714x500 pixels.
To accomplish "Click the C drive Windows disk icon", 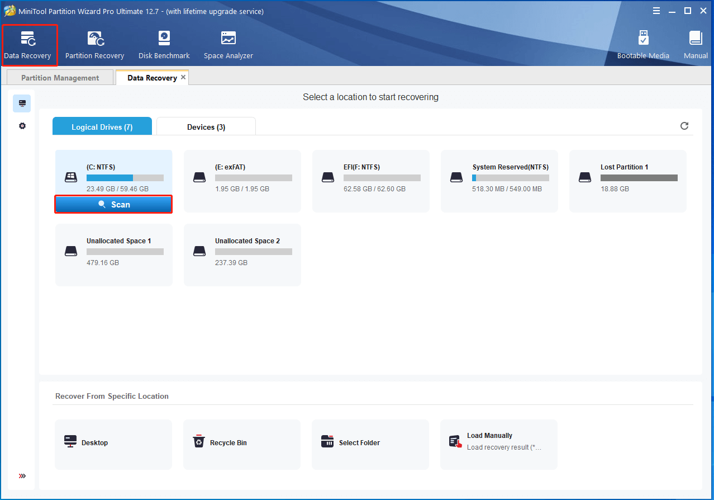I will pos(70,177).
